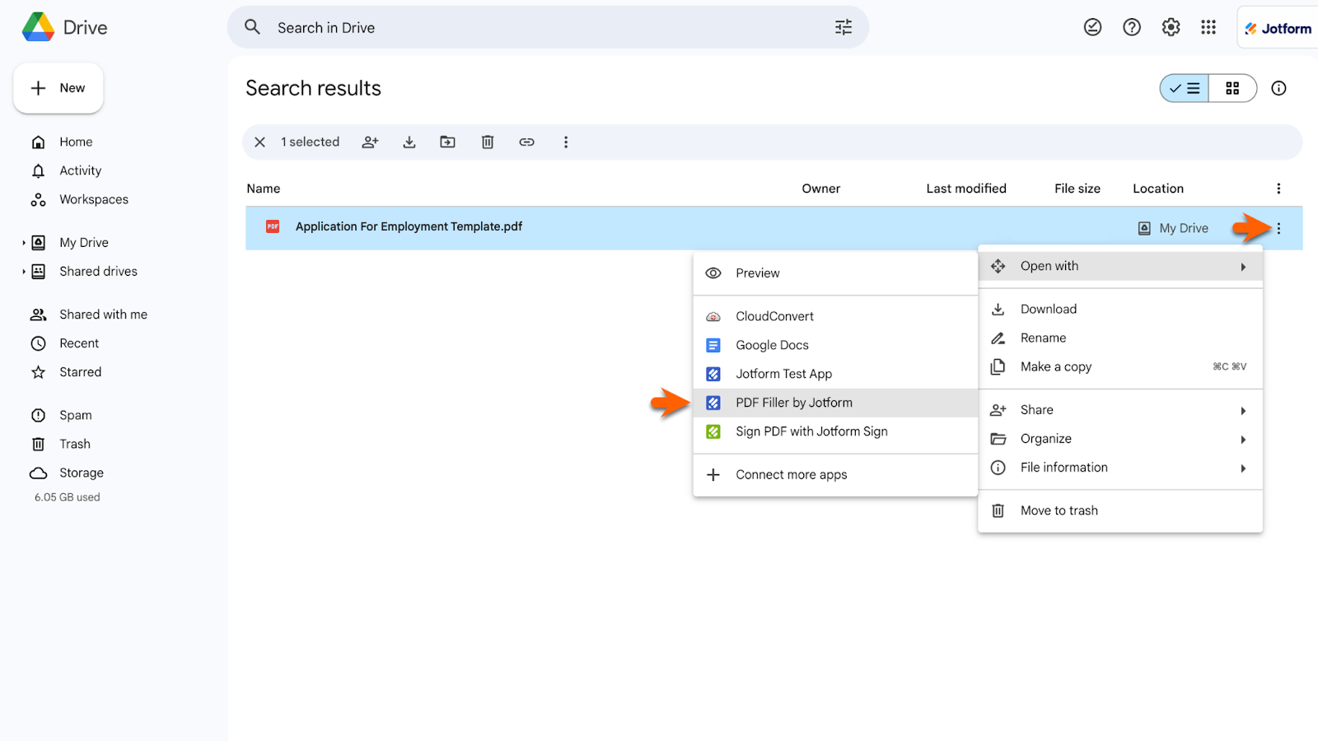Click the file row three-dot menu
Screen dimensions: 1318x741
[x=1278, y=229]
